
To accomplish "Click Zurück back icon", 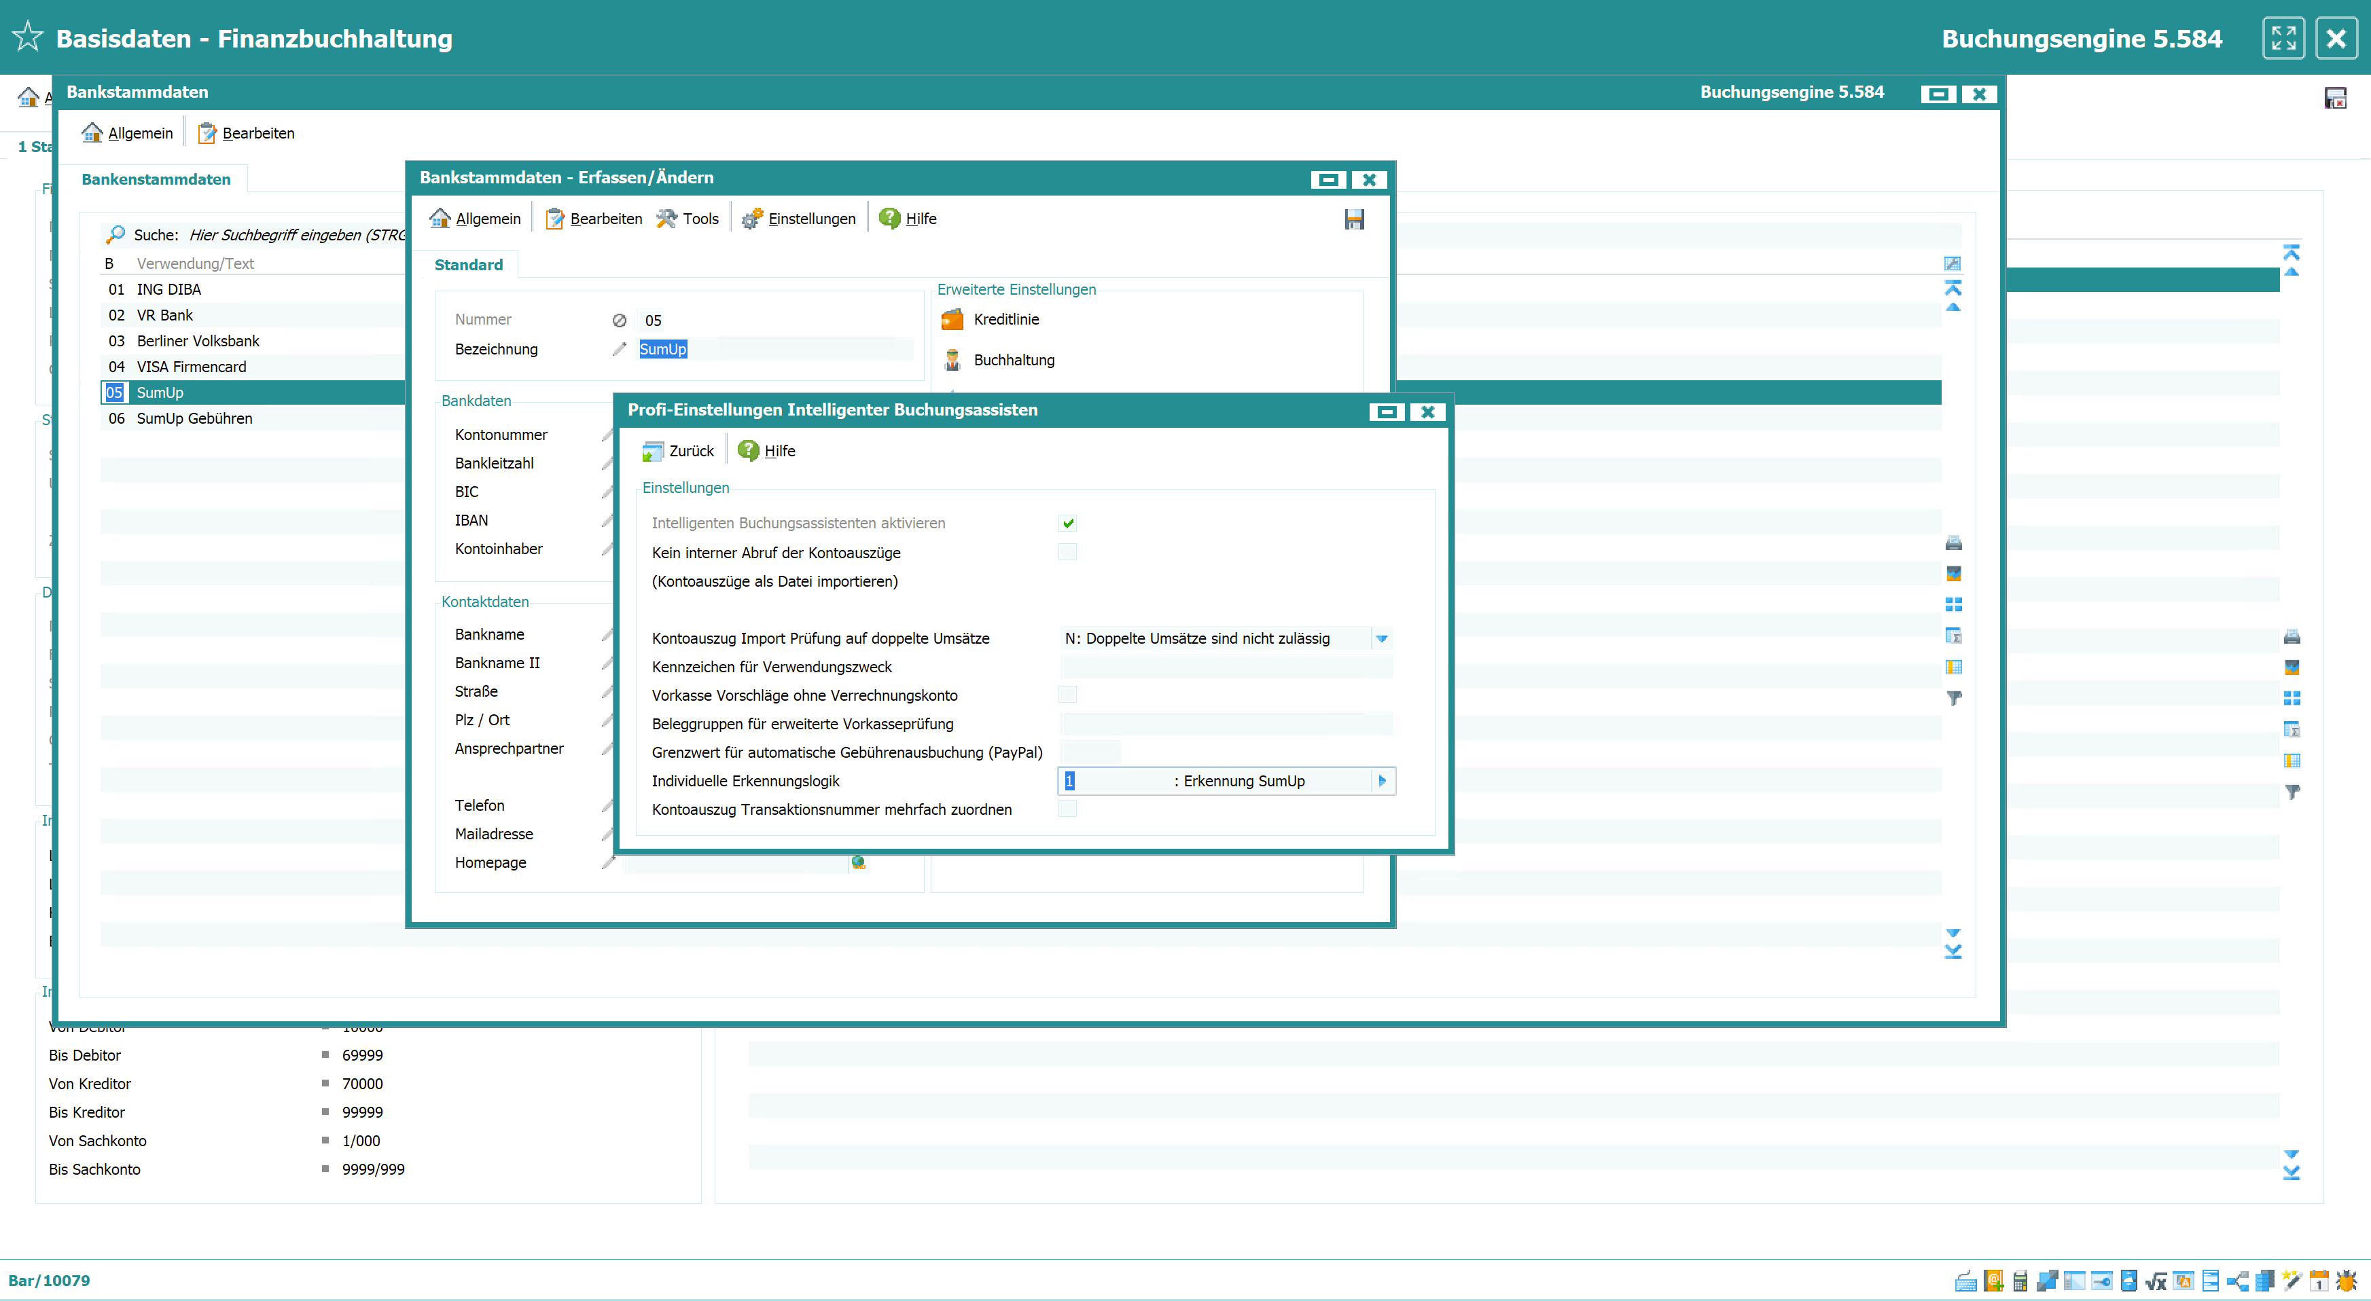I will pyautogui.click(x=653, y=451).
